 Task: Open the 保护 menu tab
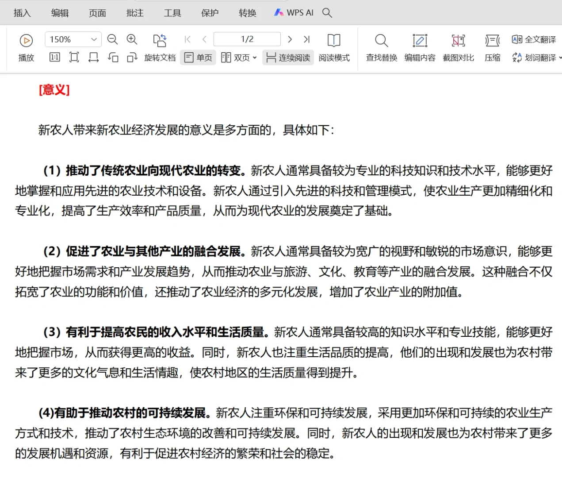pos(210,13)
